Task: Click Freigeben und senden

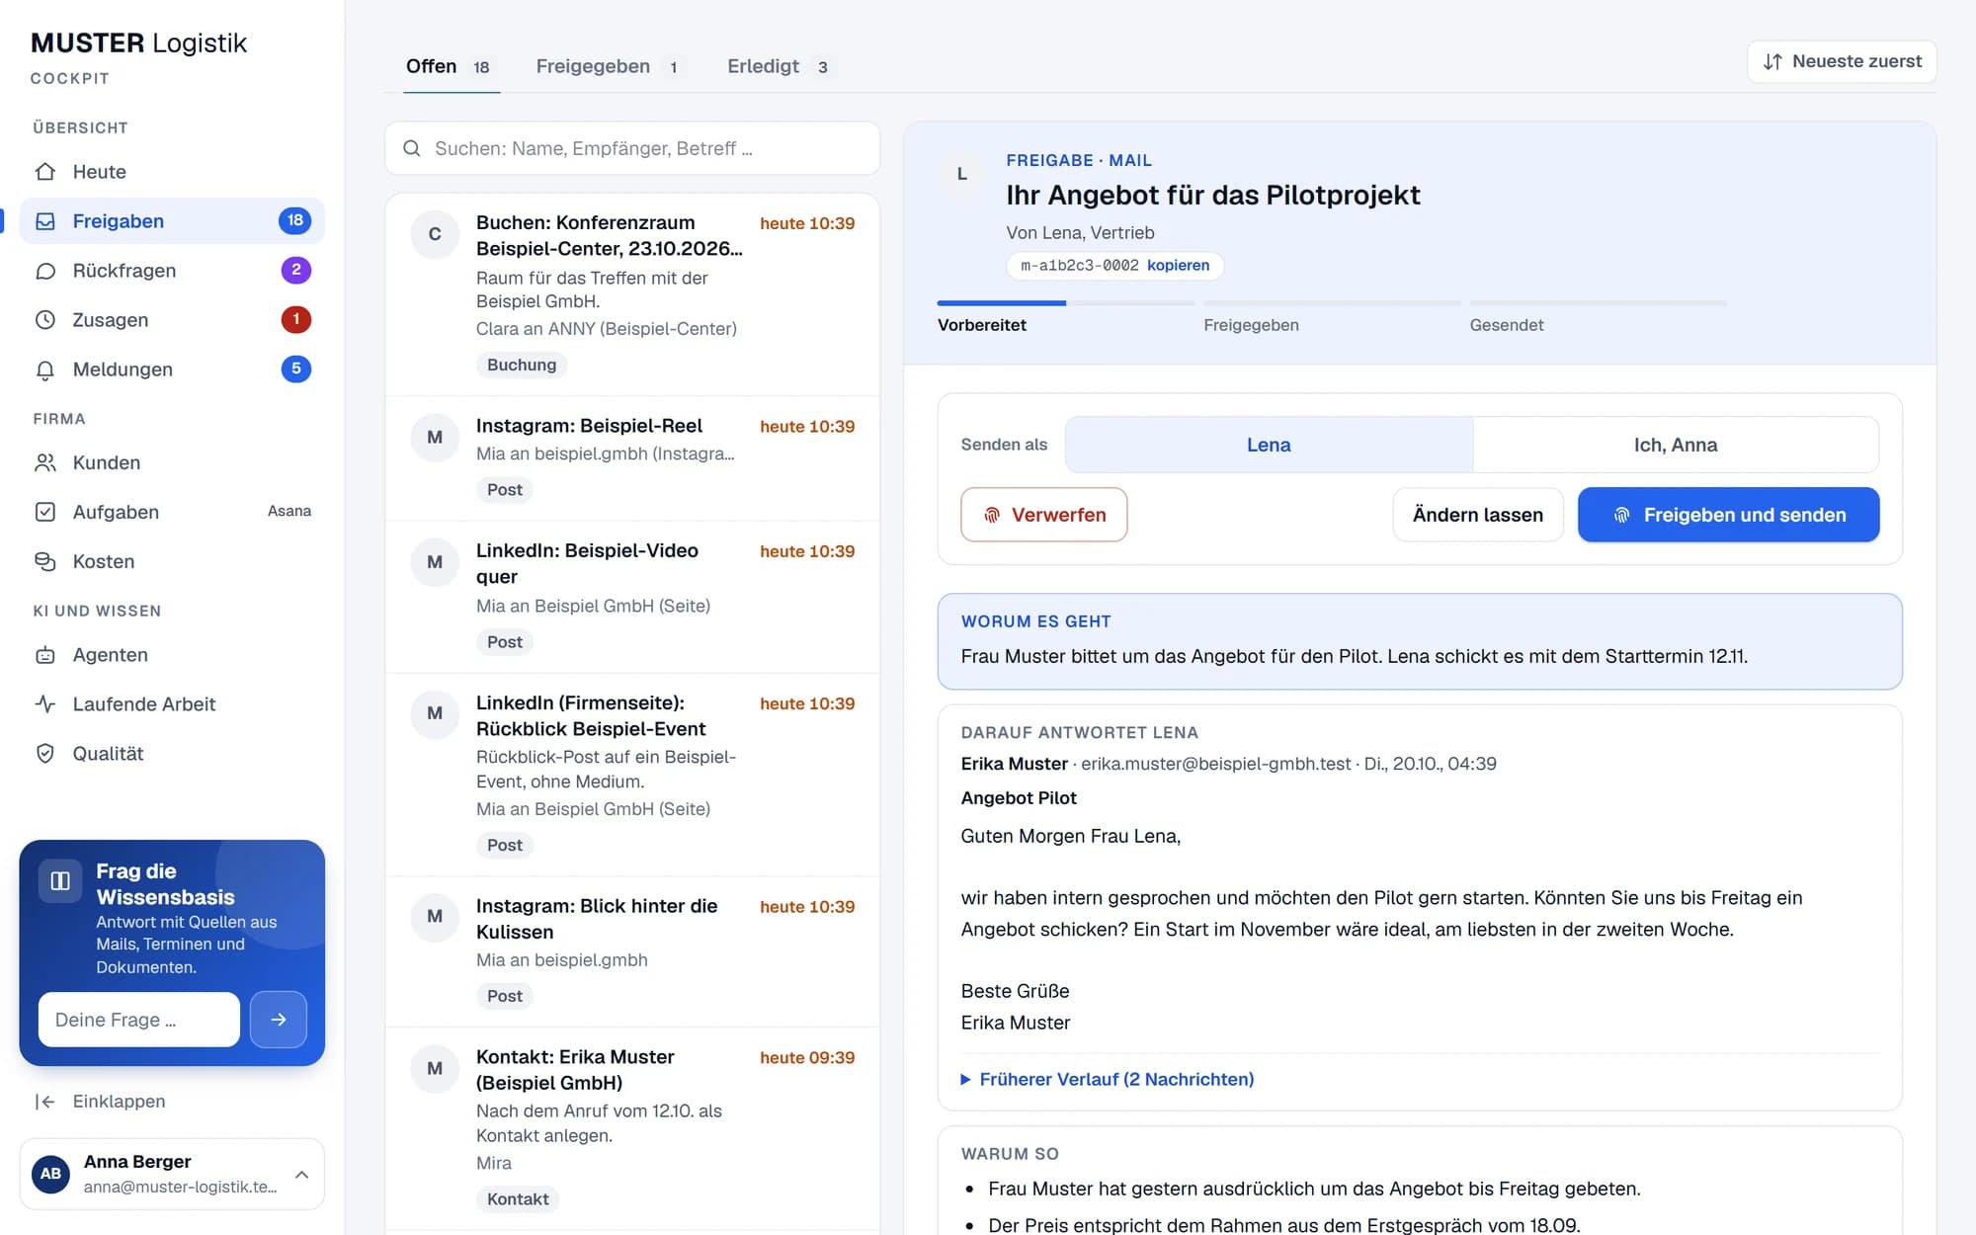Action: (x=1729, y=515)
